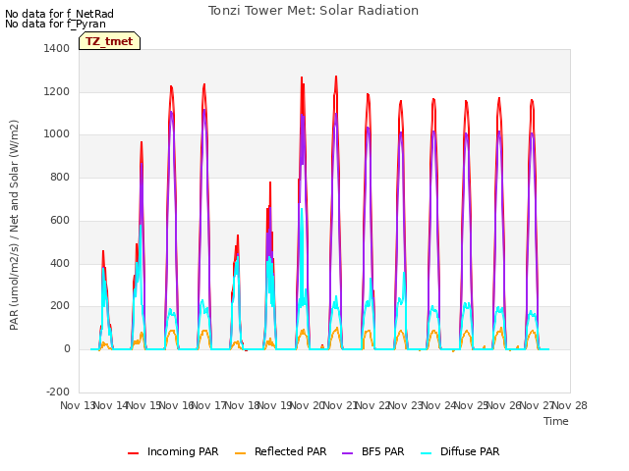Screen dimensions: 629x471
Task: Click the Incoming PAR legend label
Action: (183, 451)
